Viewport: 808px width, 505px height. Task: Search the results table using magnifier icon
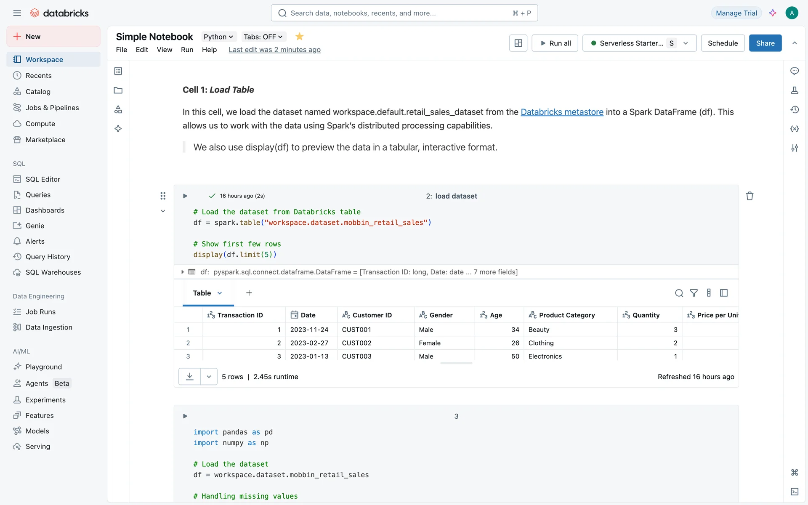[679, 293]
